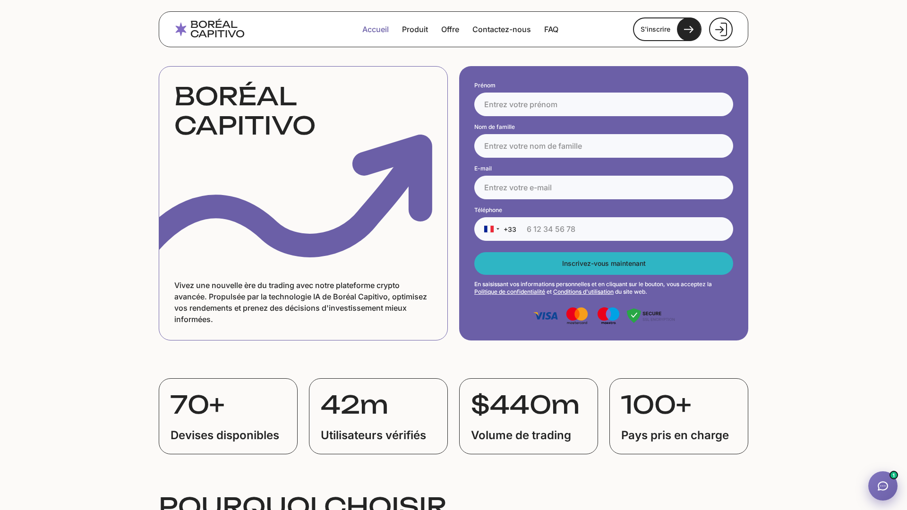Click the black arrow circle beside S'inscrire
907x510 pixels.
[689, 29]
